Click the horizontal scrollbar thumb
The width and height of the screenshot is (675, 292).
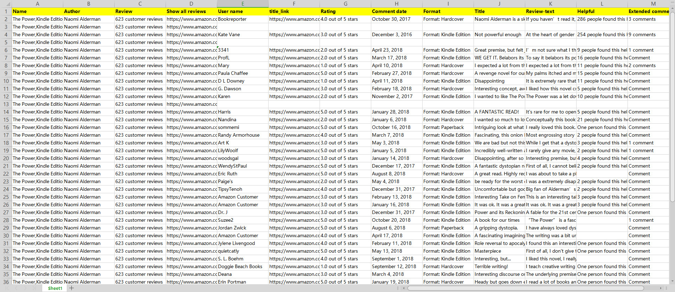[526, 288]
